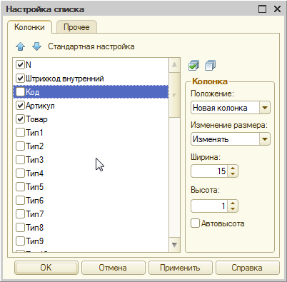Enable the Тип3 checkbox
Screen dimensions: 287x282
(20, 160)
